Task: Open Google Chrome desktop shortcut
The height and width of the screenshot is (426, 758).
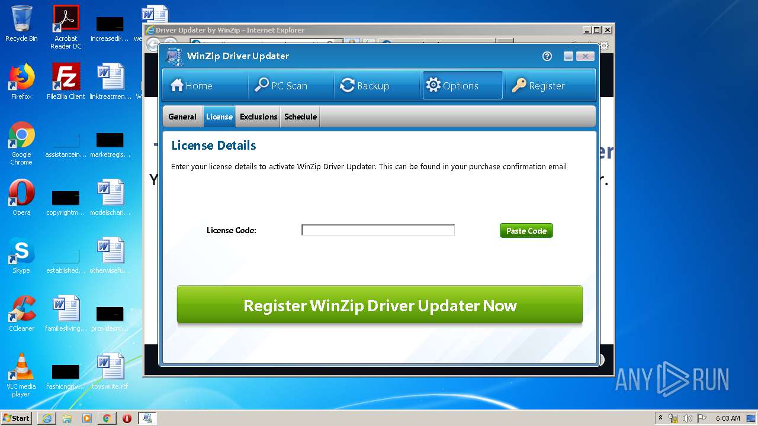Action: point(21,143)
